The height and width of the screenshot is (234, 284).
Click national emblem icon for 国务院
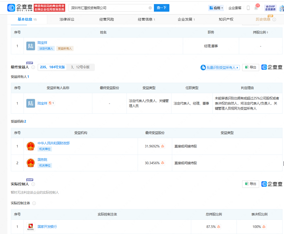[31, 163]
